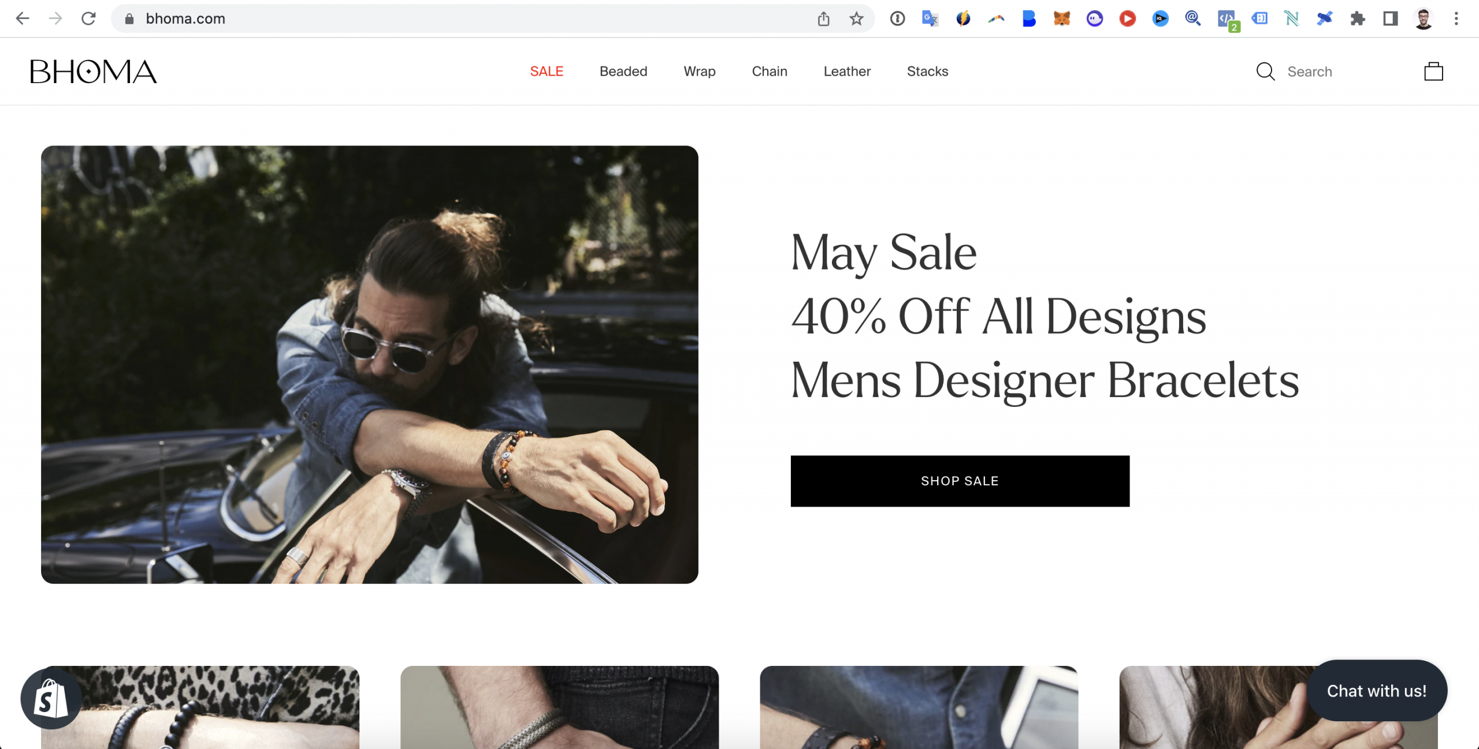Reload the page with the refresh icon
1479x749 pixels.
point(88,18)
